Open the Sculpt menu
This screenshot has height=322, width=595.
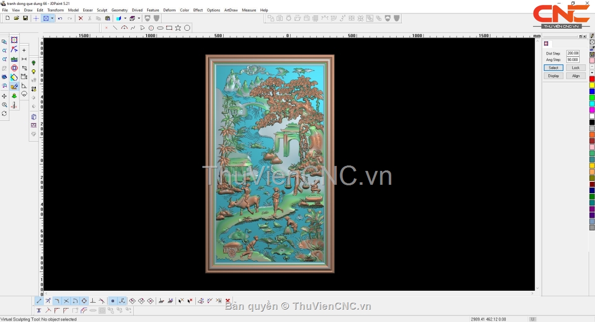point(102,10)
